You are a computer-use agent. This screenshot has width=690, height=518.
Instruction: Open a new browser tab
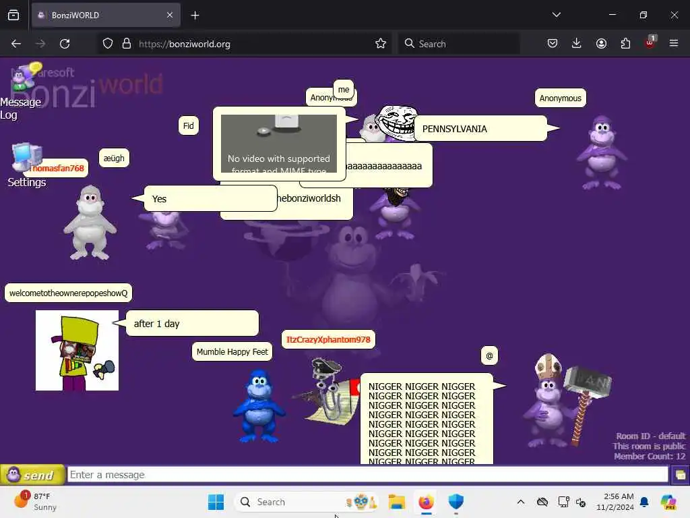tap(195, 16)
